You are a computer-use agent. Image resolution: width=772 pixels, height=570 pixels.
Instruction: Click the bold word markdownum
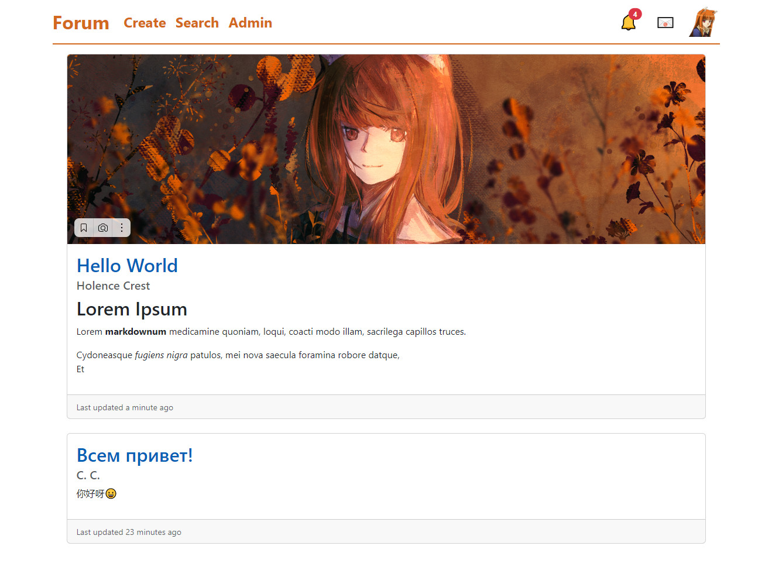pyautogui.click(x=136, y=332)
